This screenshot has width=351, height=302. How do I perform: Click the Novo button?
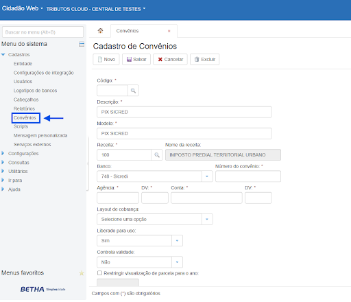click(x=106, y=60)
